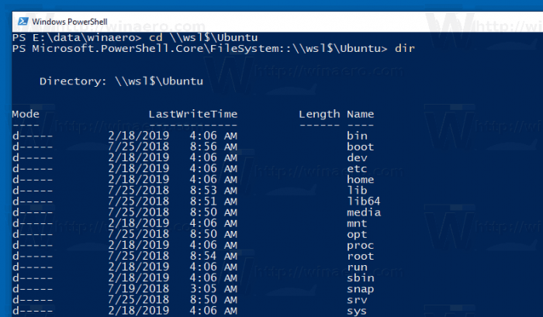Viewport: 543px width, 317px height.
Task: Click the srv entry
Action: [357, 300]
